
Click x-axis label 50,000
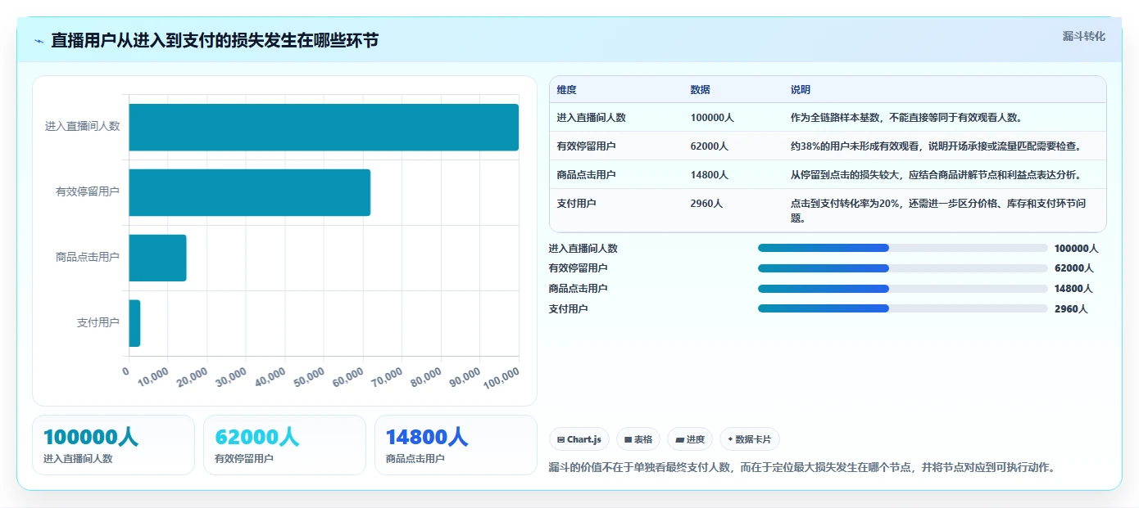pos(308,378)
